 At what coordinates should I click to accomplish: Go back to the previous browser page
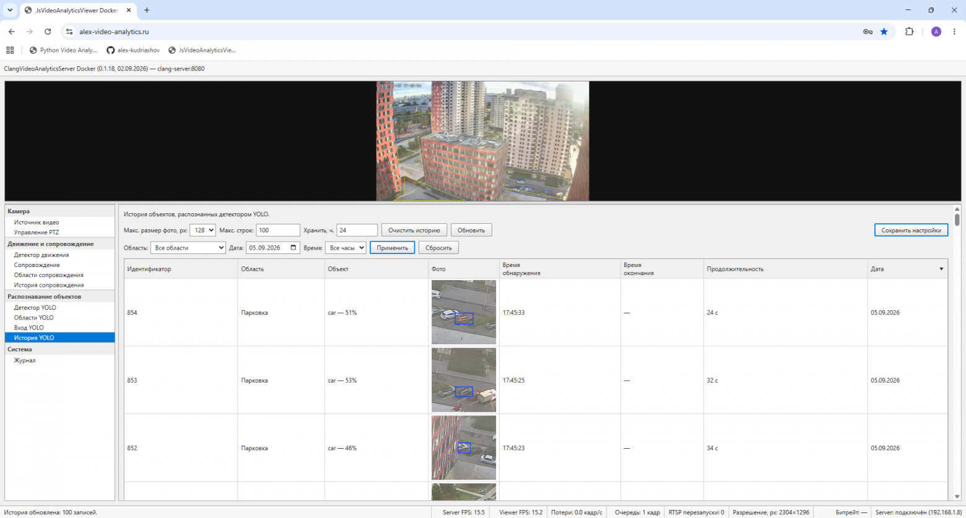tap(12, 32)
